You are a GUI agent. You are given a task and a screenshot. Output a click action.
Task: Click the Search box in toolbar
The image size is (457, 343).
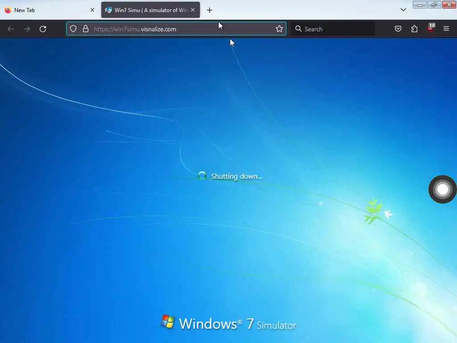333,29
